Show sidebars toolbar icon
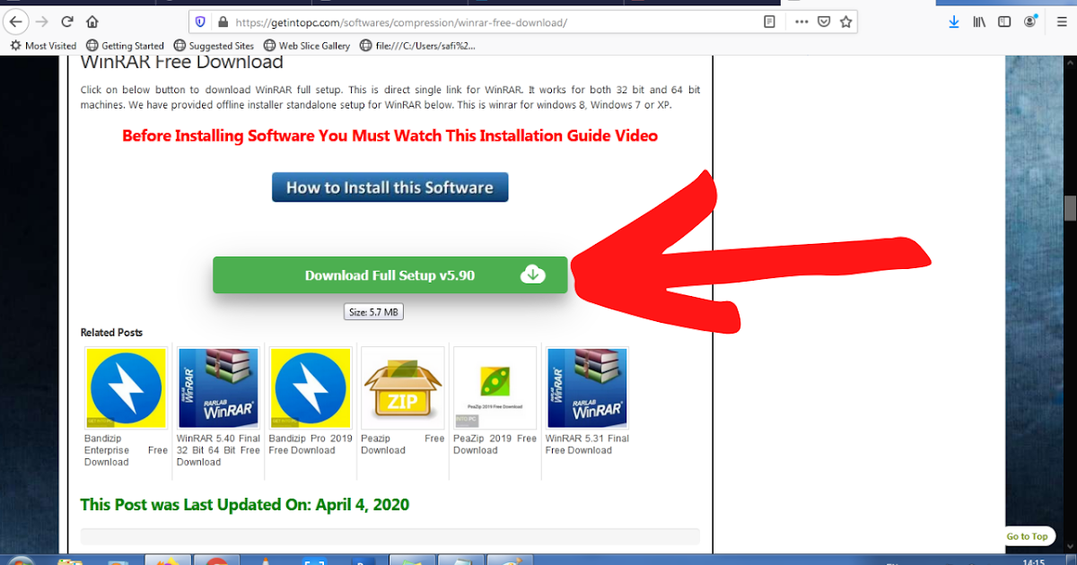The image size is (1077, 565). [1004, 22]
